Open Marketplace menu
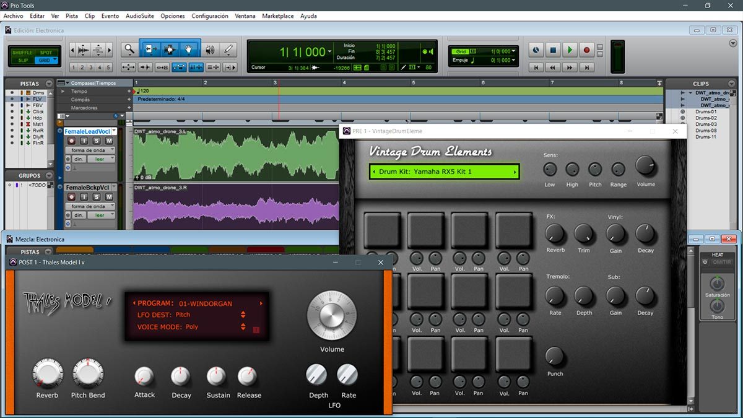 click(278, 16)
